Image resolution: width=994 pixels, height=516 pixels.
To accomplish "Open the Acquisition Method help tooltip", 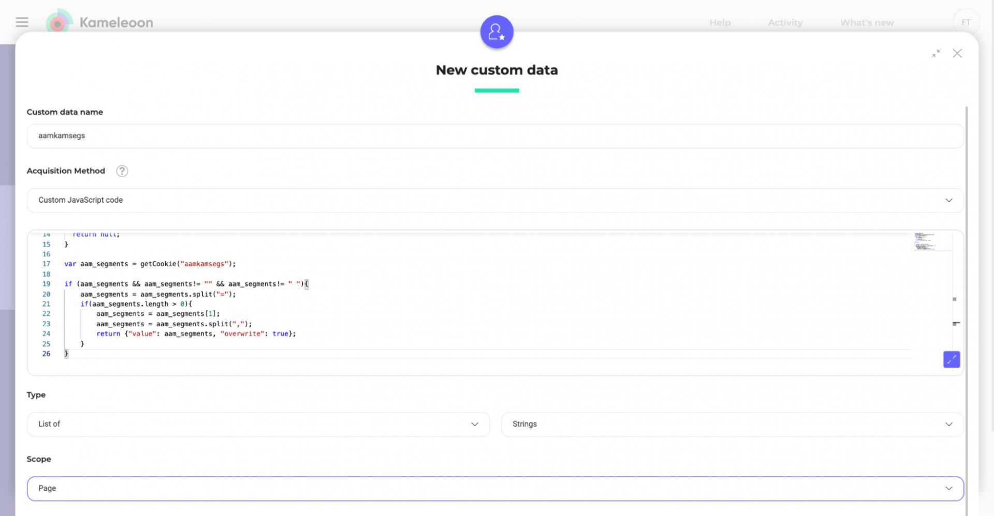I will 122,171.
